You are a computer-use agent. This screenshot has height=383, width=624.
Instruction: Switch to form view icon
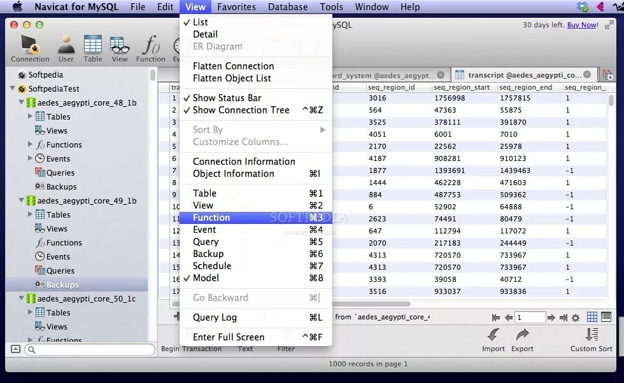click(x=606, y=317)
